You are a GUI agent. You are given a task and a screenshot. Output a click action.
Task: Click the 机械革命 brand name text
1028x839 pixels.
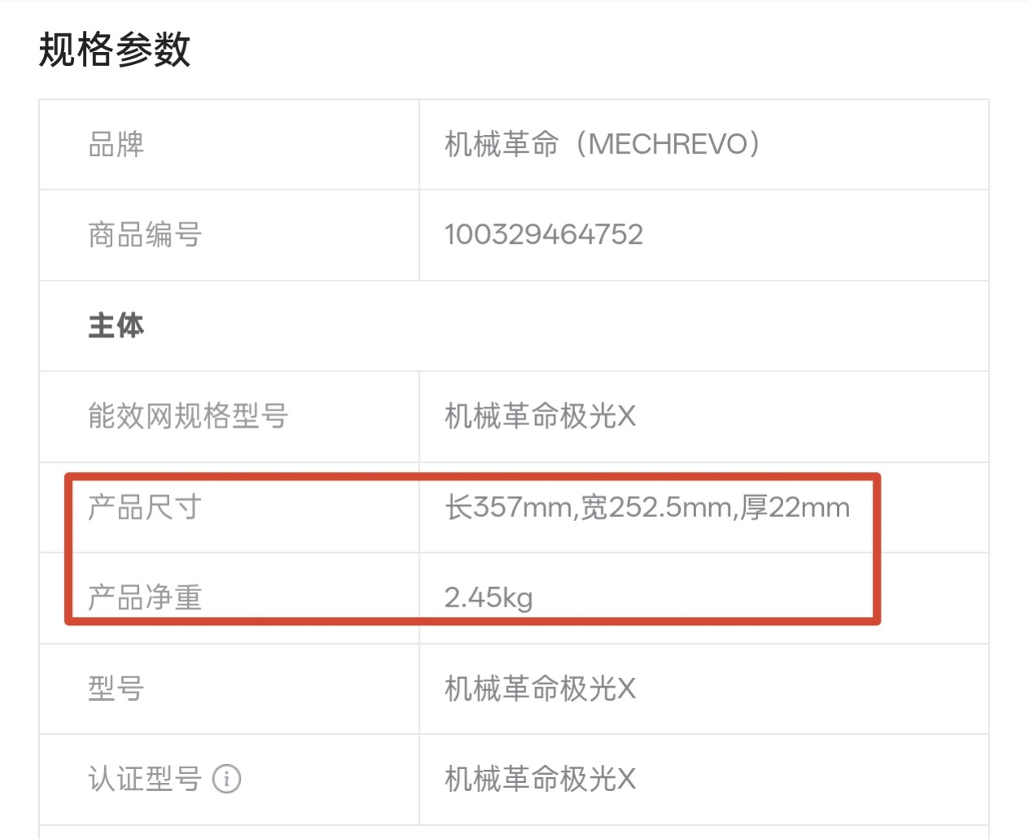coord(502,145)
